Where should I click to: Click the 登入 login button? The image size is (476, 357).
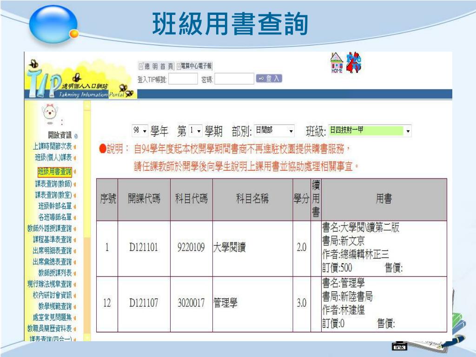269,79
